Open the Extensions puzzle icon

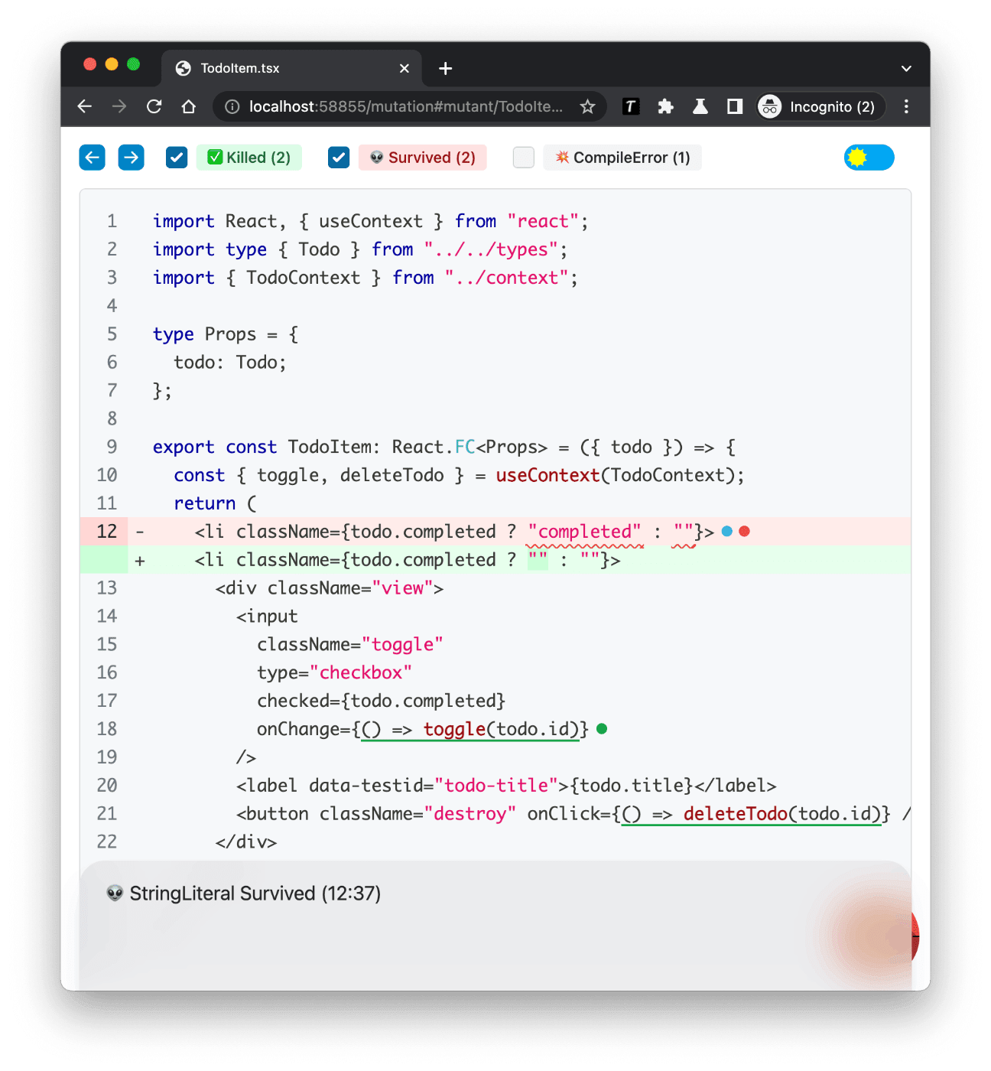point(665,106)
